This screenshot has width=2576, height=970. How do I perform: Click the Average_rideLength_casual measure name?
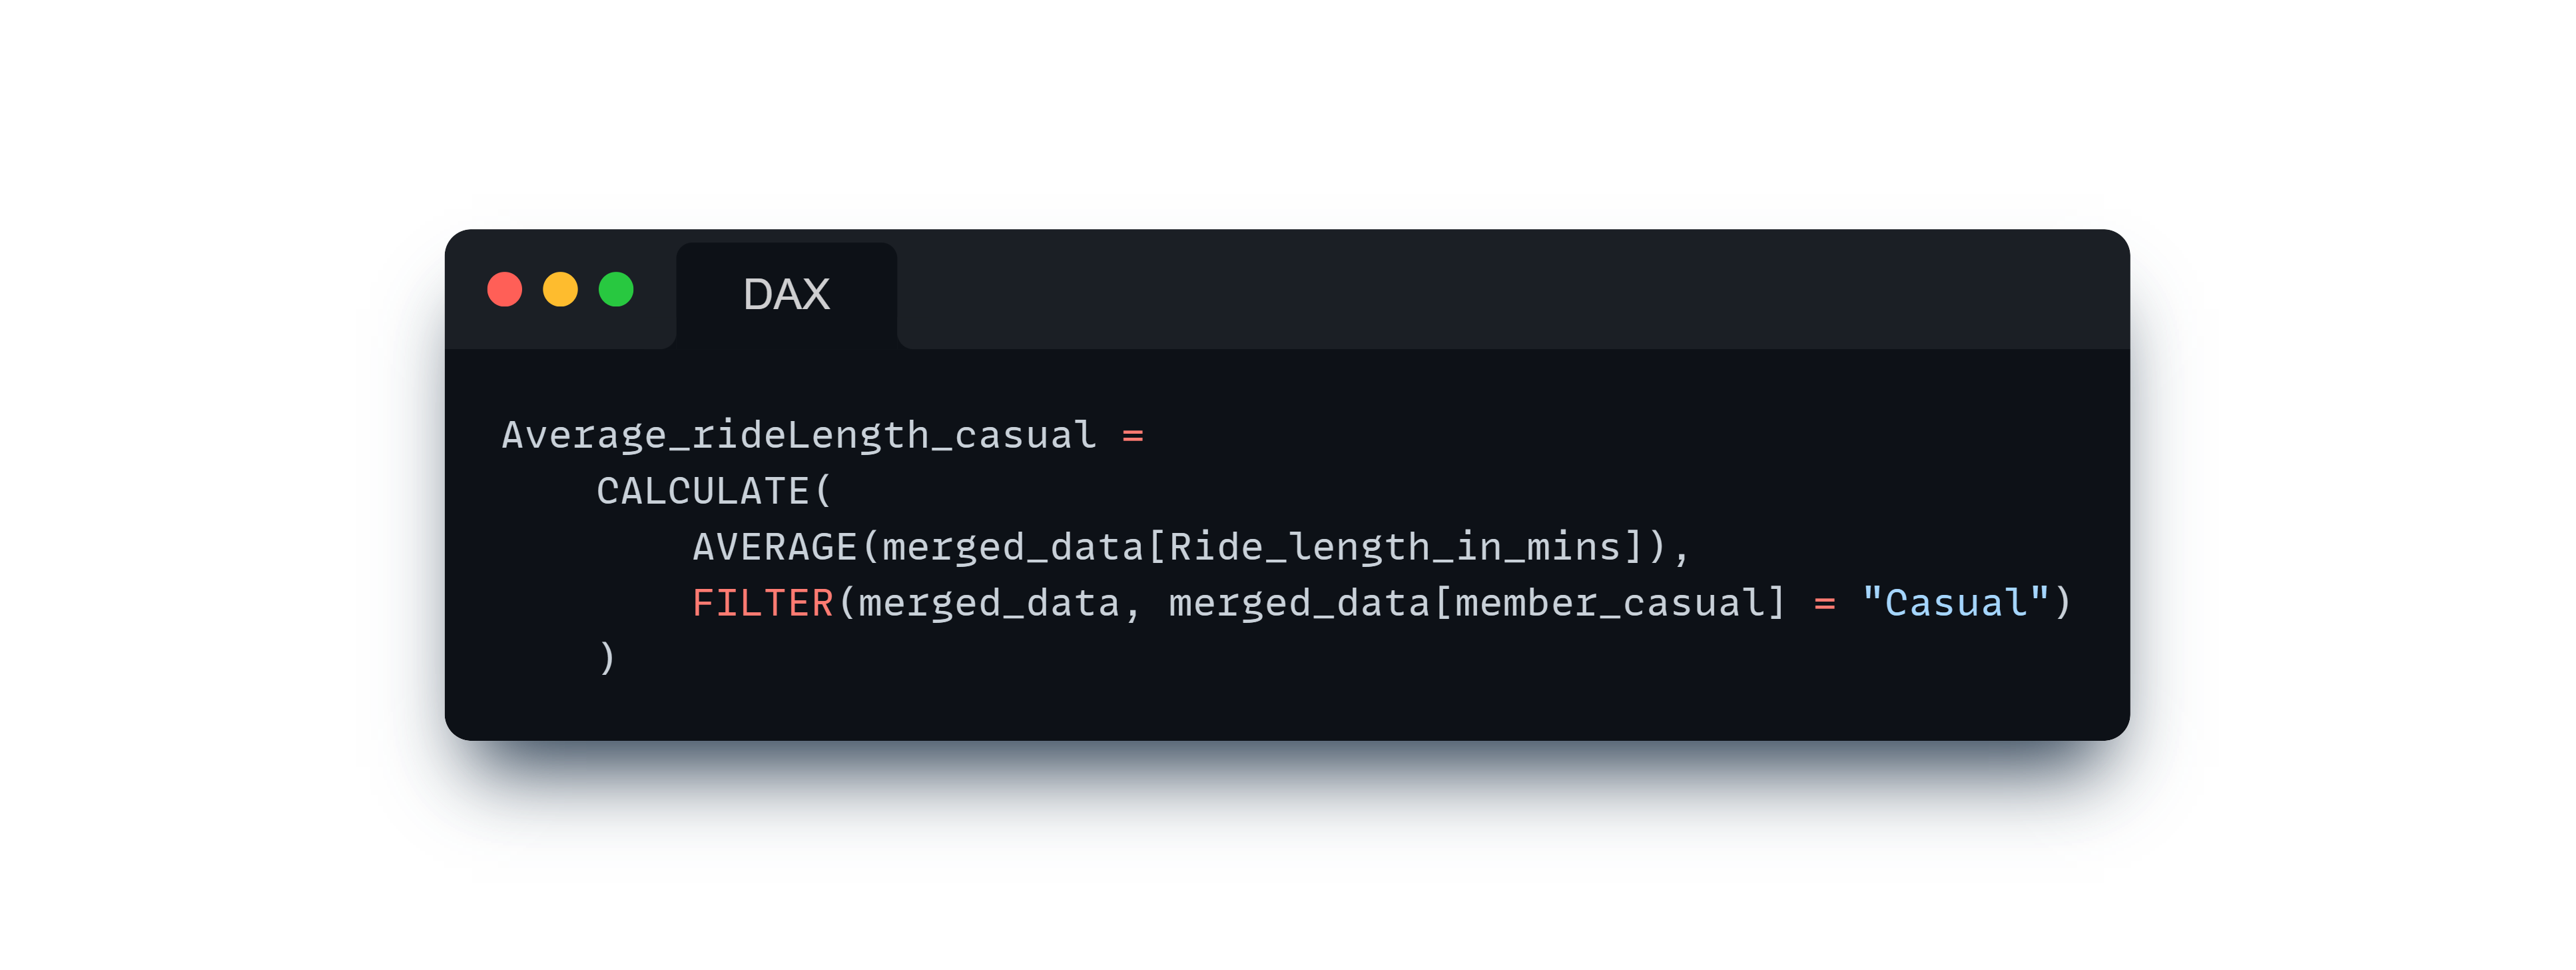799,436
